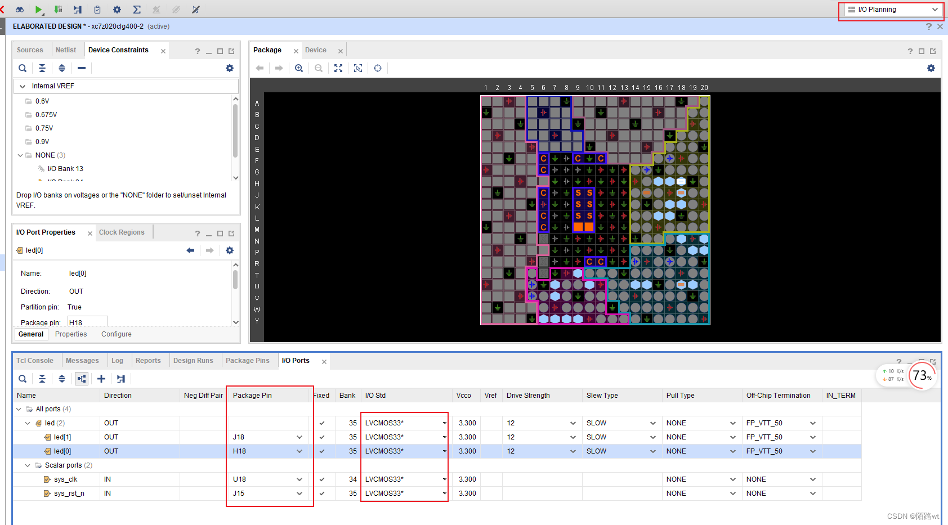The width and height of the screenshot is (948, 525).
Task: Collapse the led (2) tree group
Action: click(28, 423)
